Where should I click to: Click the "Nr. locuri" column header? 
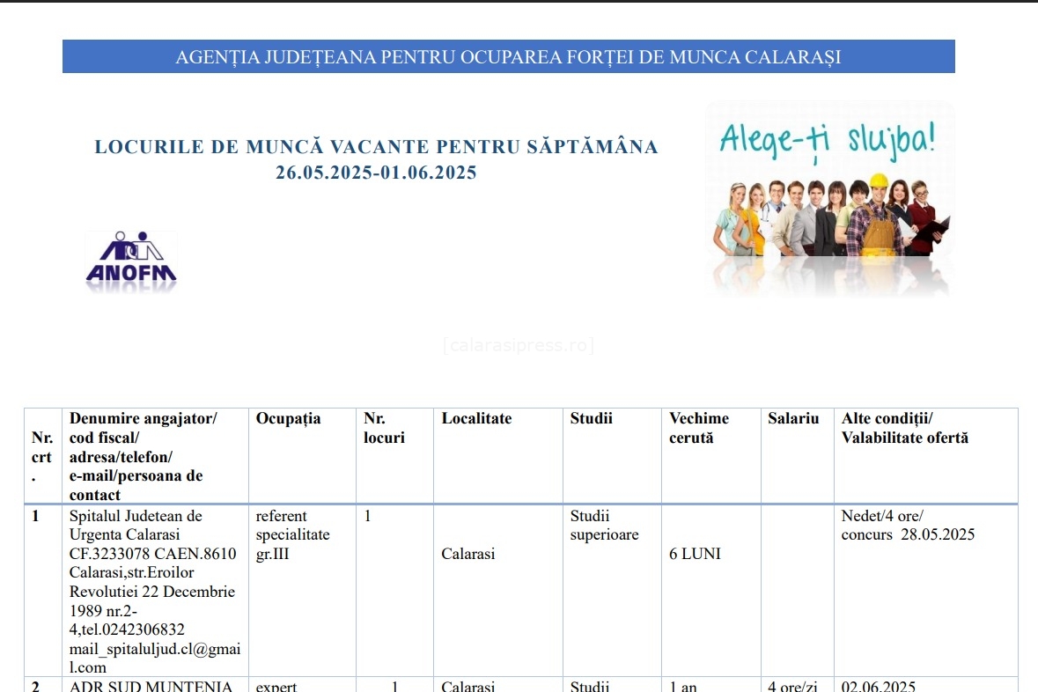click(384, 428)
